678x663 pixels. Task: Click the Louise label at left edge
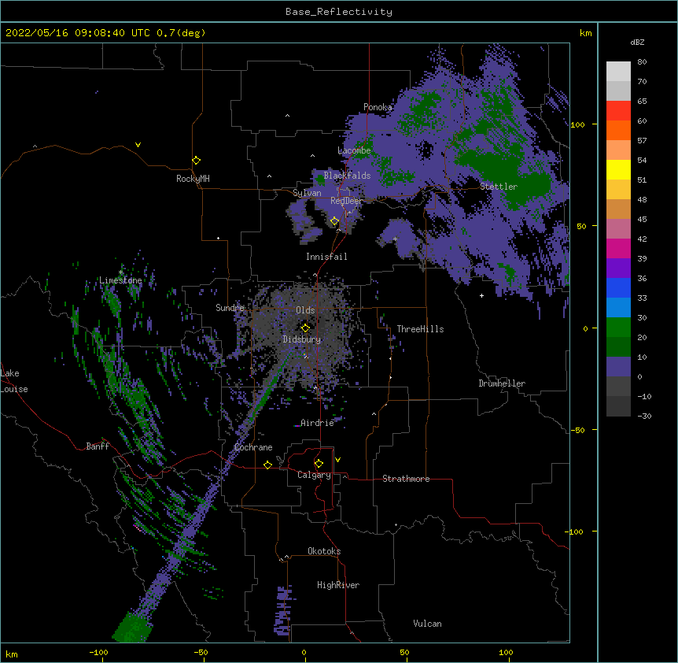coord(14,389)
